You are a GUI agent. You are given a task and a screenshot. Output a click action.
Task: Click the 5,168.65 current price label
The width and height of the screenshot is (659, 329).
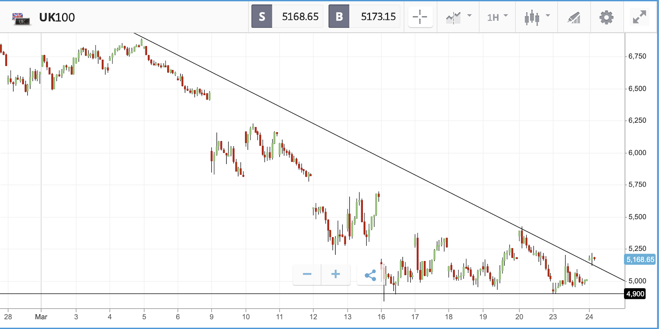[640, 259]
